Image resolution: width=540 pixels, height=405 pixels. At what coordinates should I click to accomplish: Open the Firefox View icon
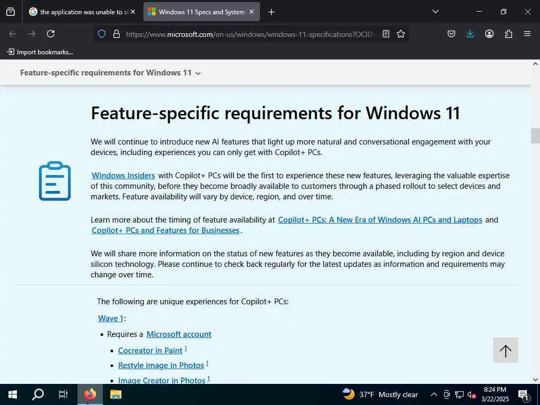[x=11, y=12]
